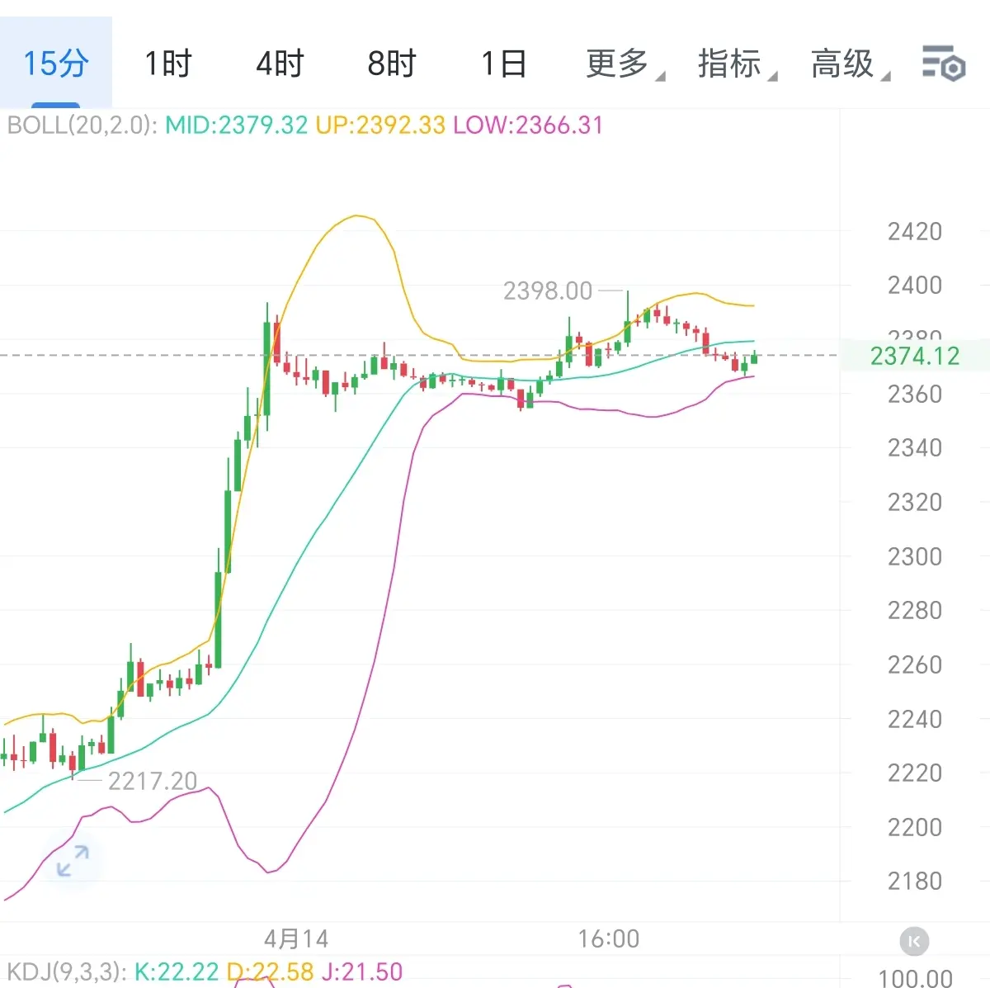Select the 15分 timeframe tab
Viewport: 990px width, 988px height.
tap(55, 64)
